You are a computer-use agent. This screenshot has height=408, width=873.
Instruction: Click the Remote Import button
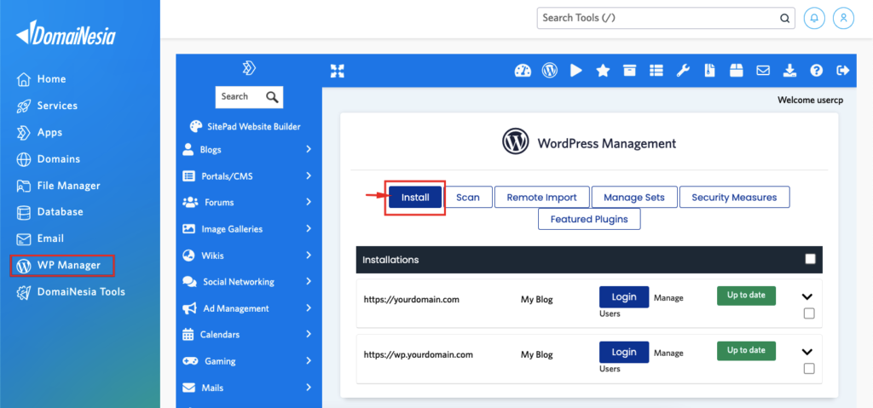coord(541,197)
